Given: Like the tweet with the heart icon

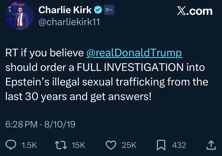Looking at the screenshot, I should (x=111, y=145).
